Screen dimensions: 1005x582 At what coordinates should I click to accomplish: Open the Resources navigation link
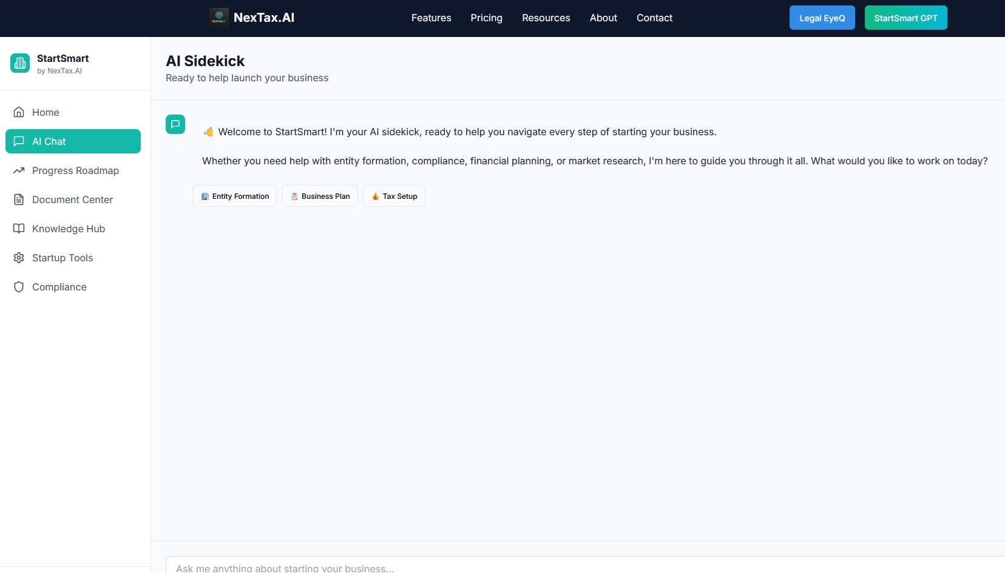pyautogui.click(x=546, y=18)
